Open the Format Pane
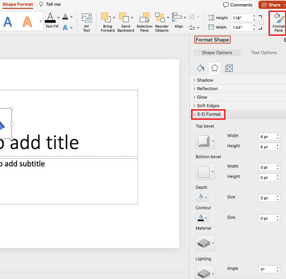Screen dimensions: 286x279 278,22
